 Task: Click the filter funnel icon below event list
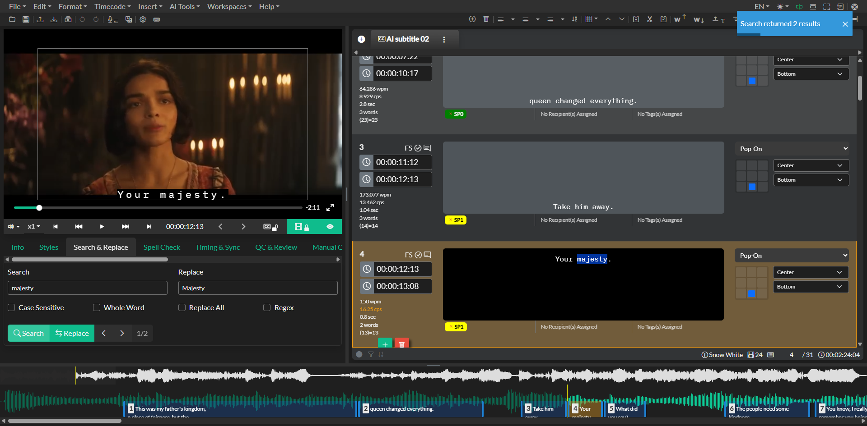tap(371, 354)
